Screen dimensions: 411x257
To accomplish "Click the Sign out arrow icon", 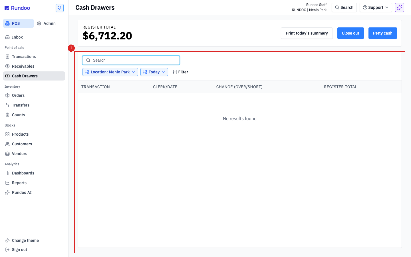I will point(7,250).
